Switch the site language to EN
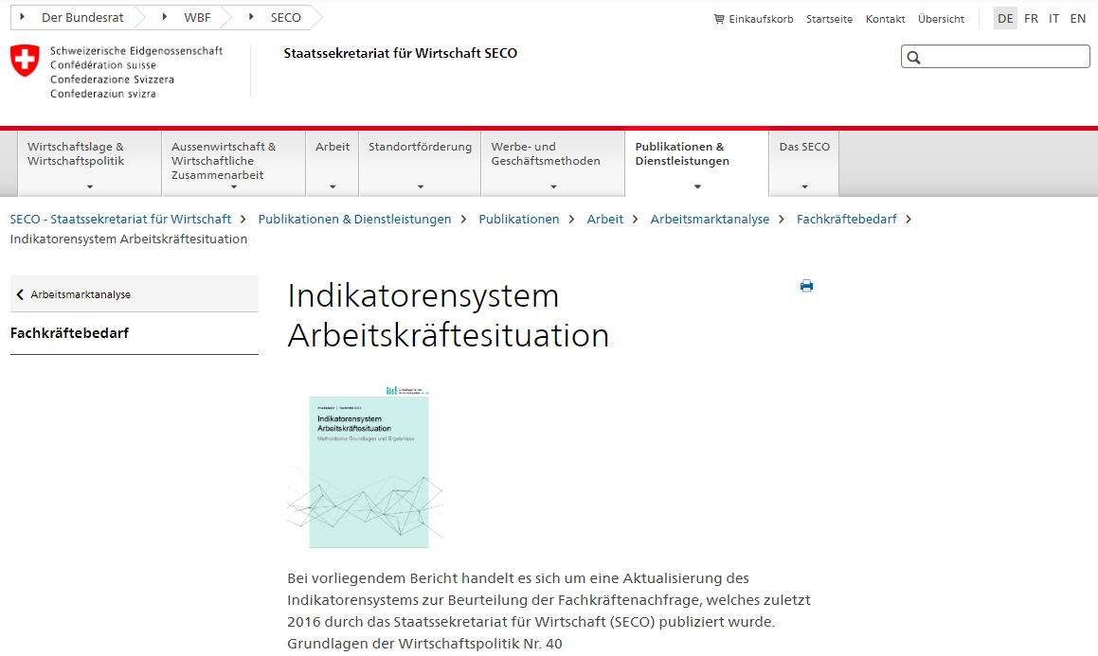Viewport: 1098px width, 656px height. click(x=1077, y=17)
